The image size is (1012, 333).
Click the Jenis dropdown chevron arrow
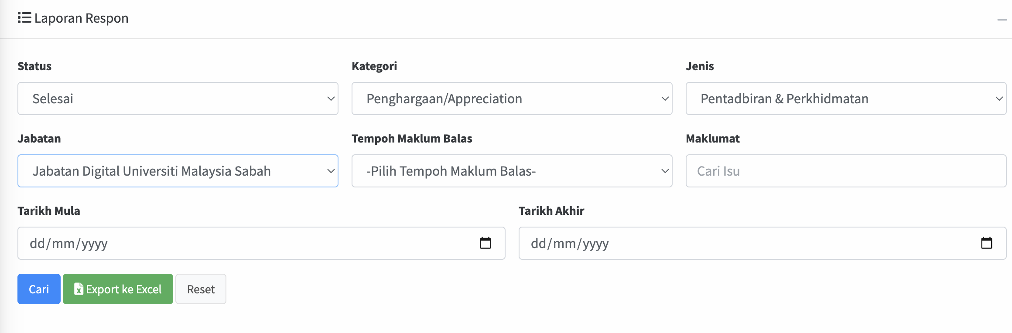point(999,99)
